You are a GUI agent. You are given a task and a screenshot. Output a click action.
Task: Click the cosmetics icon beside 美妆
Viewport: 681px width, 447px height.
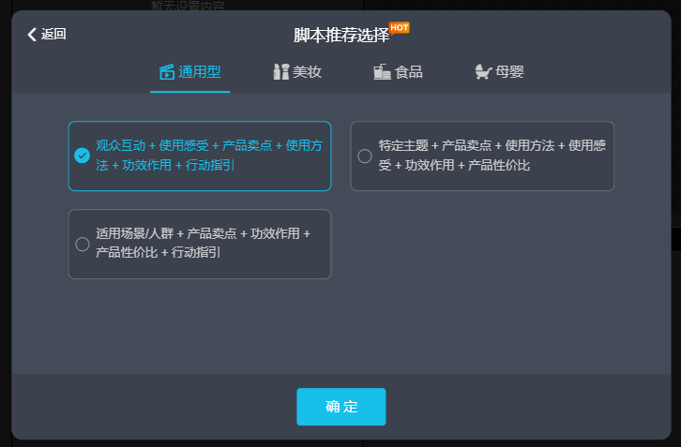click(x=281, y=71)
